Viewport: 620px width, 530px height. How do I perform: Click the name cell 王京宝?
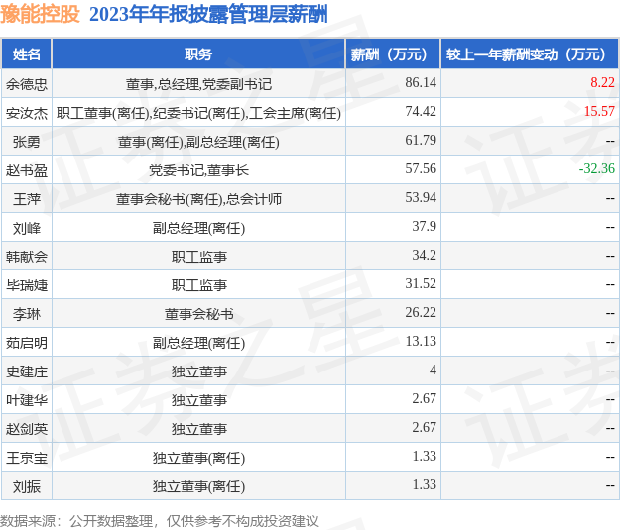tap(27, 458)
